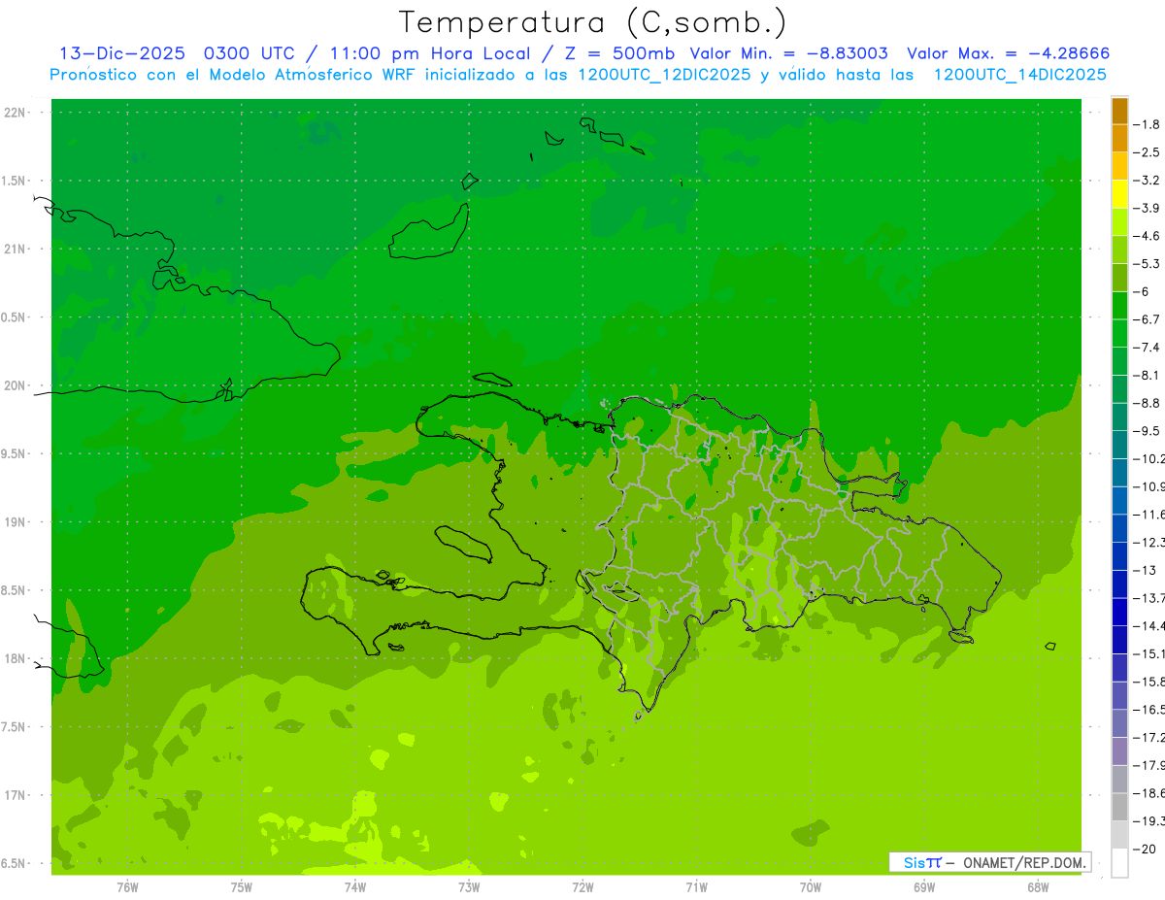The width and height of the screenshot is (1165, 900).
Task: Click the '21N' latitude axis label
Action: (15, 249)
